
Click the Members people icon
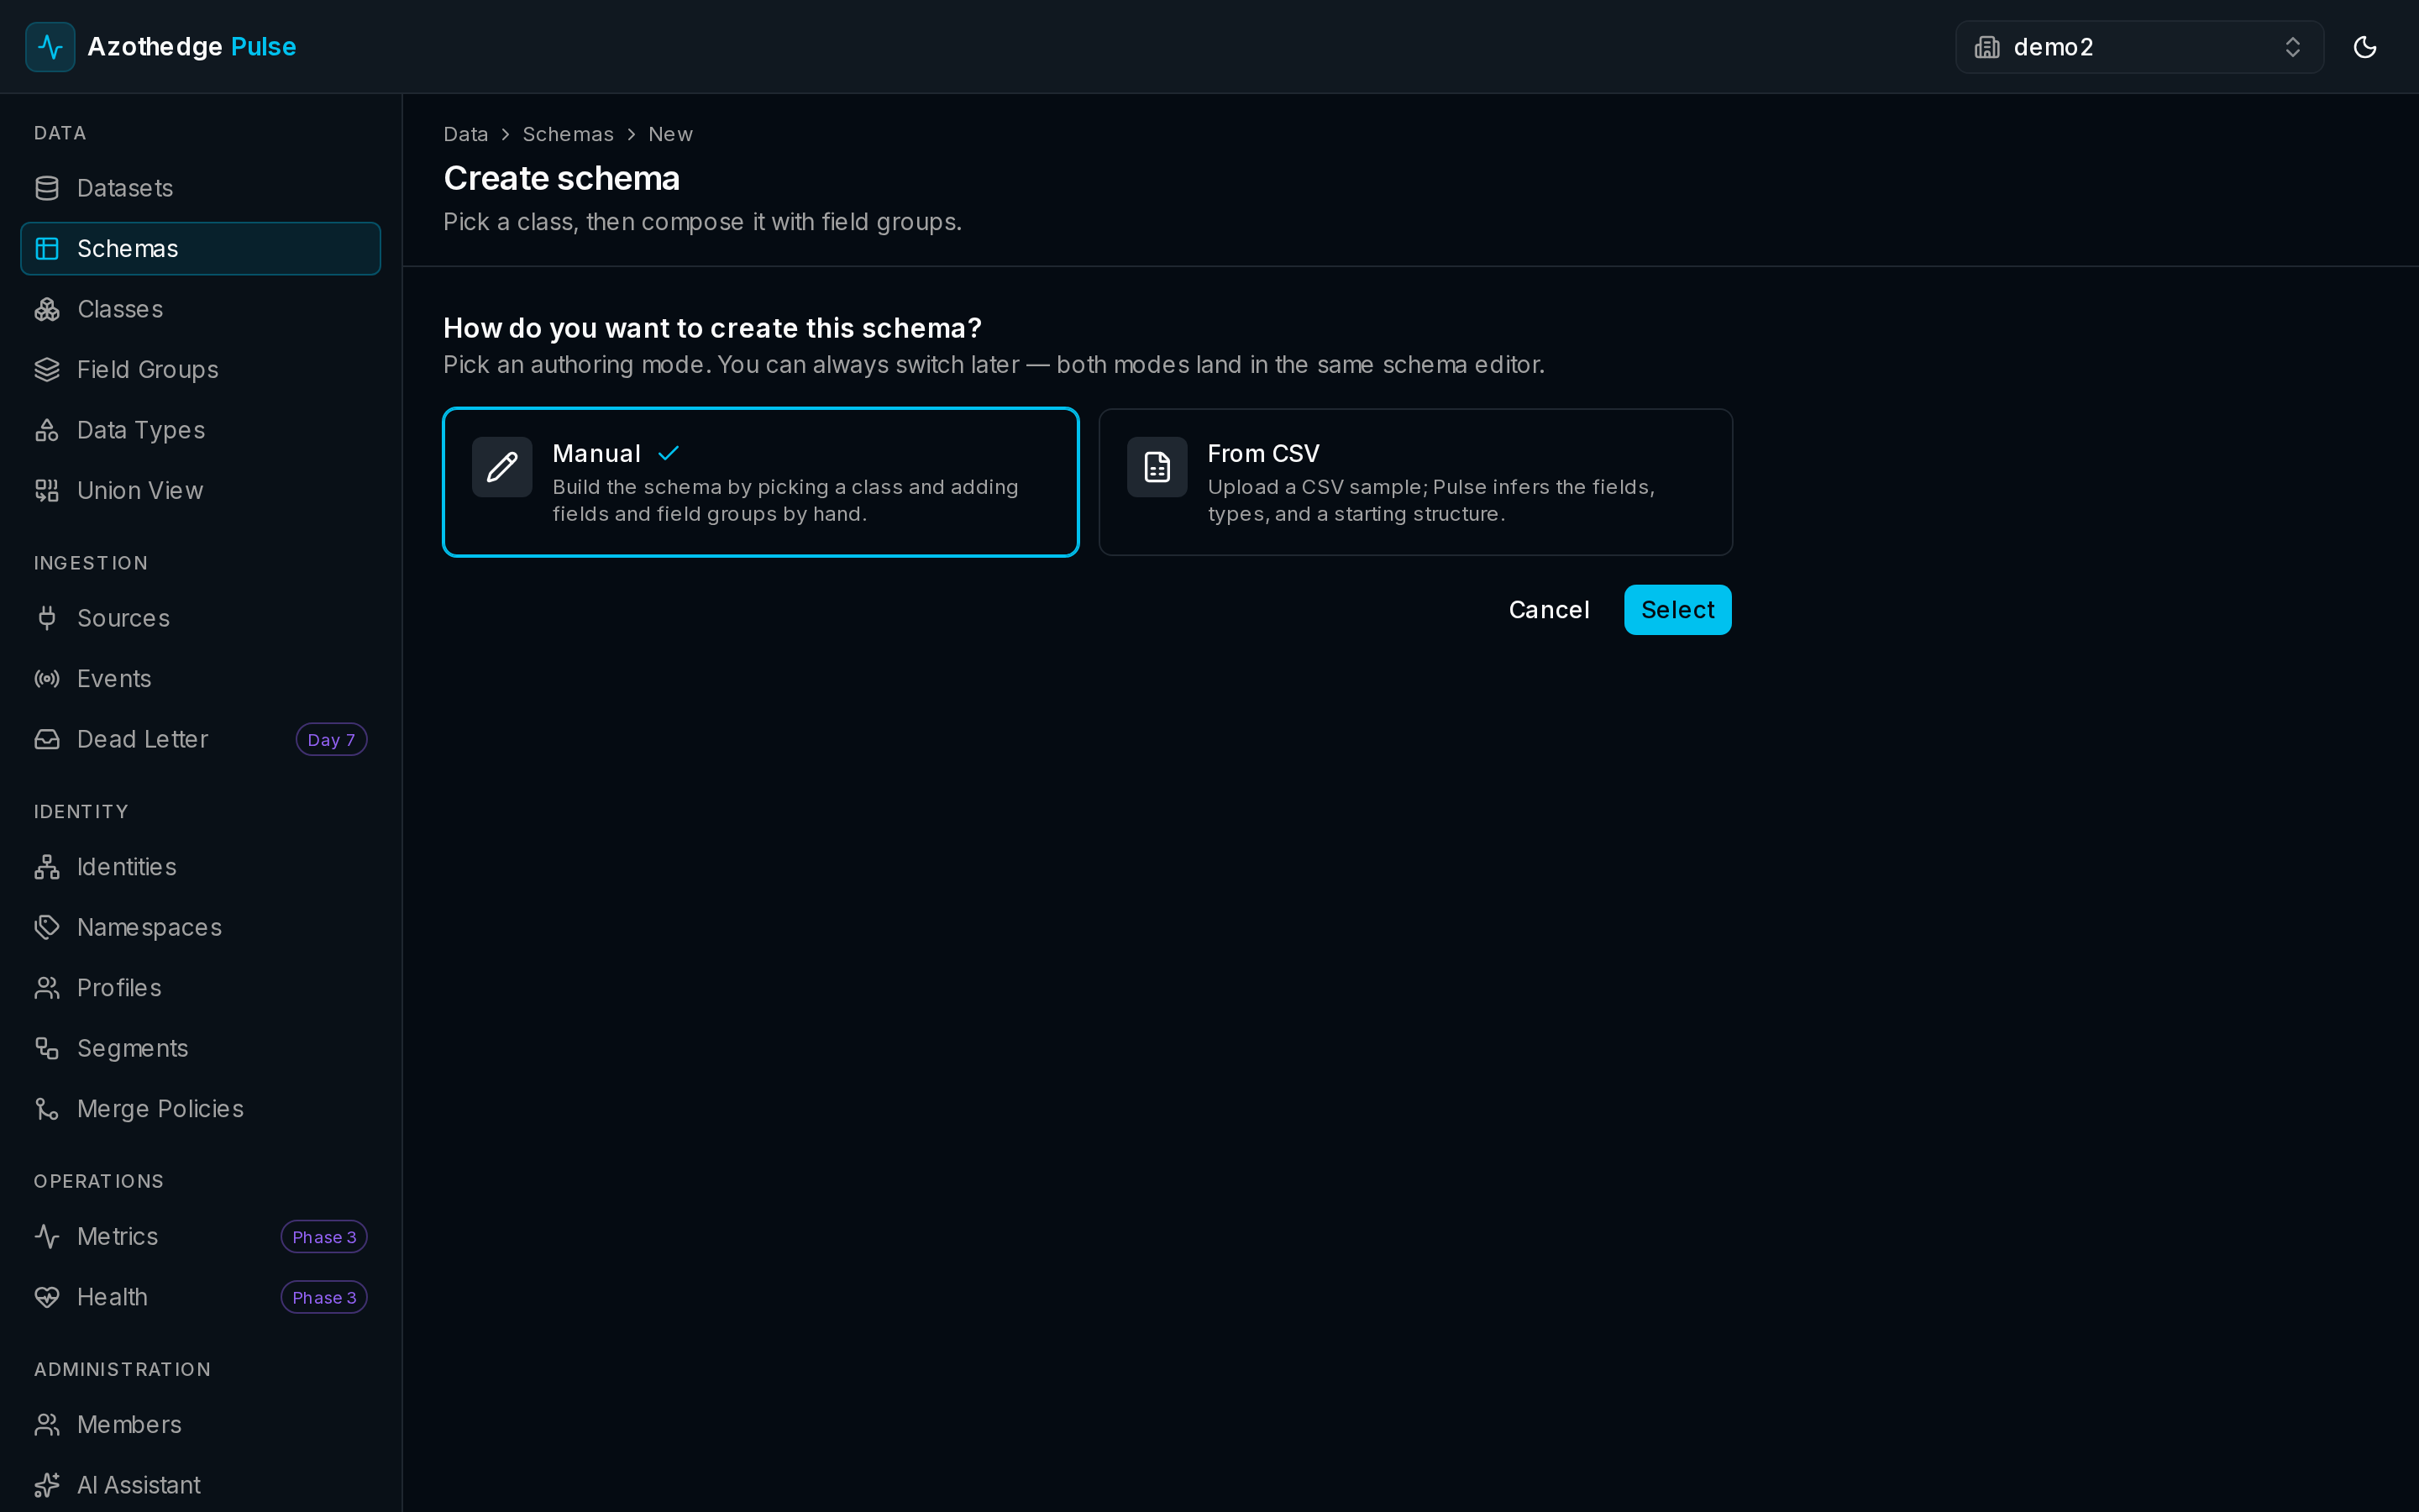(47, 1425)
